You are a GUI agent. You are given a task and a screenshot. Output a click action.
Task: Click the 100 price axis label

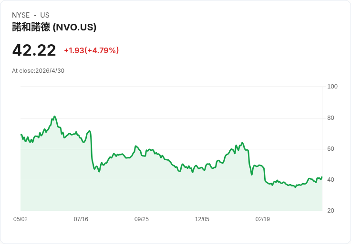coord(332,87)
